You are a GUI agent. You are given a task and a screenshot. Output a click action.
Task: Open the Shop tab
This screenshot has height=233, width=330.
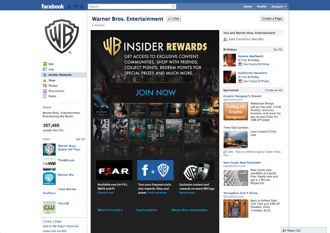click(52, 80)
